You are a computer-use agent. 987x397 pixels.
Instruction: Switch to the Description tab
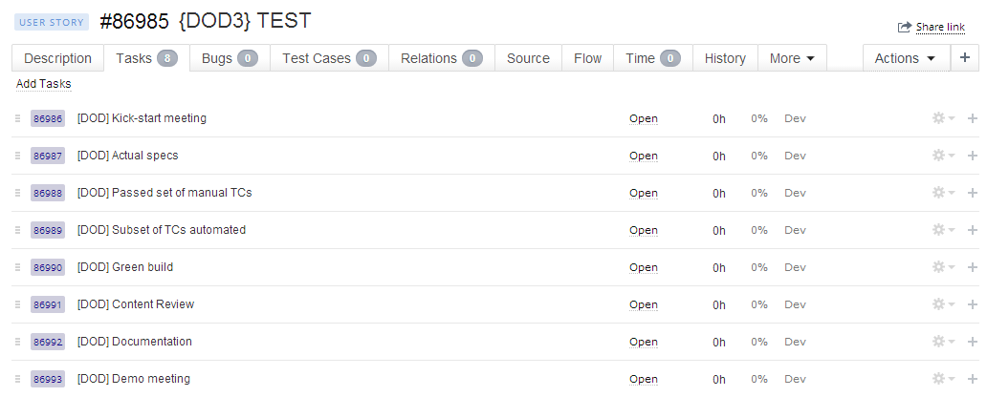click(x=57, y=58)
